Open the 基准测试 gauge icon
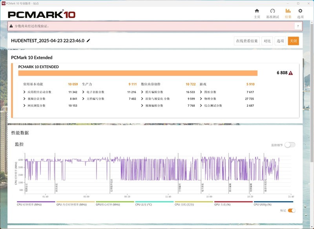 tap(272, 11)
